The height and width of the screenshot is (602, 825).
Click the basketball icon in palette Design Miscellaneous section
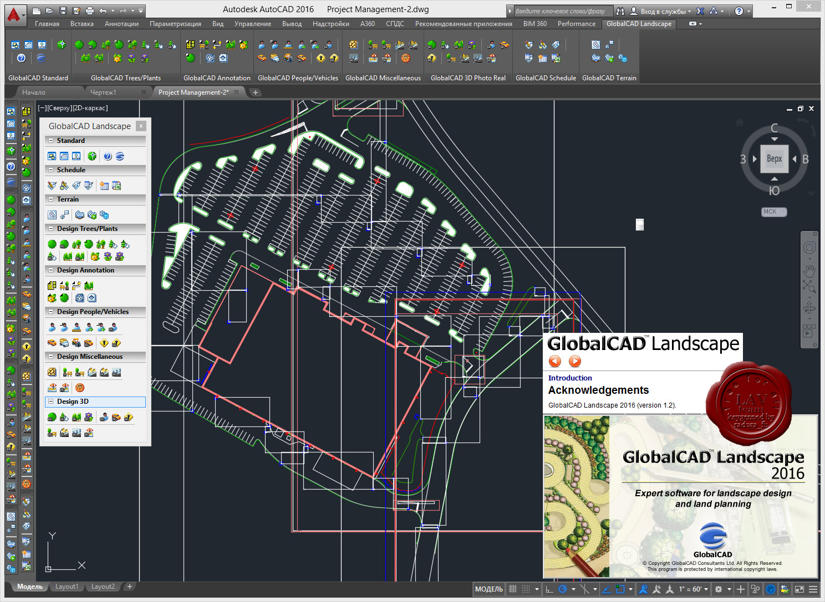[80, 388]
